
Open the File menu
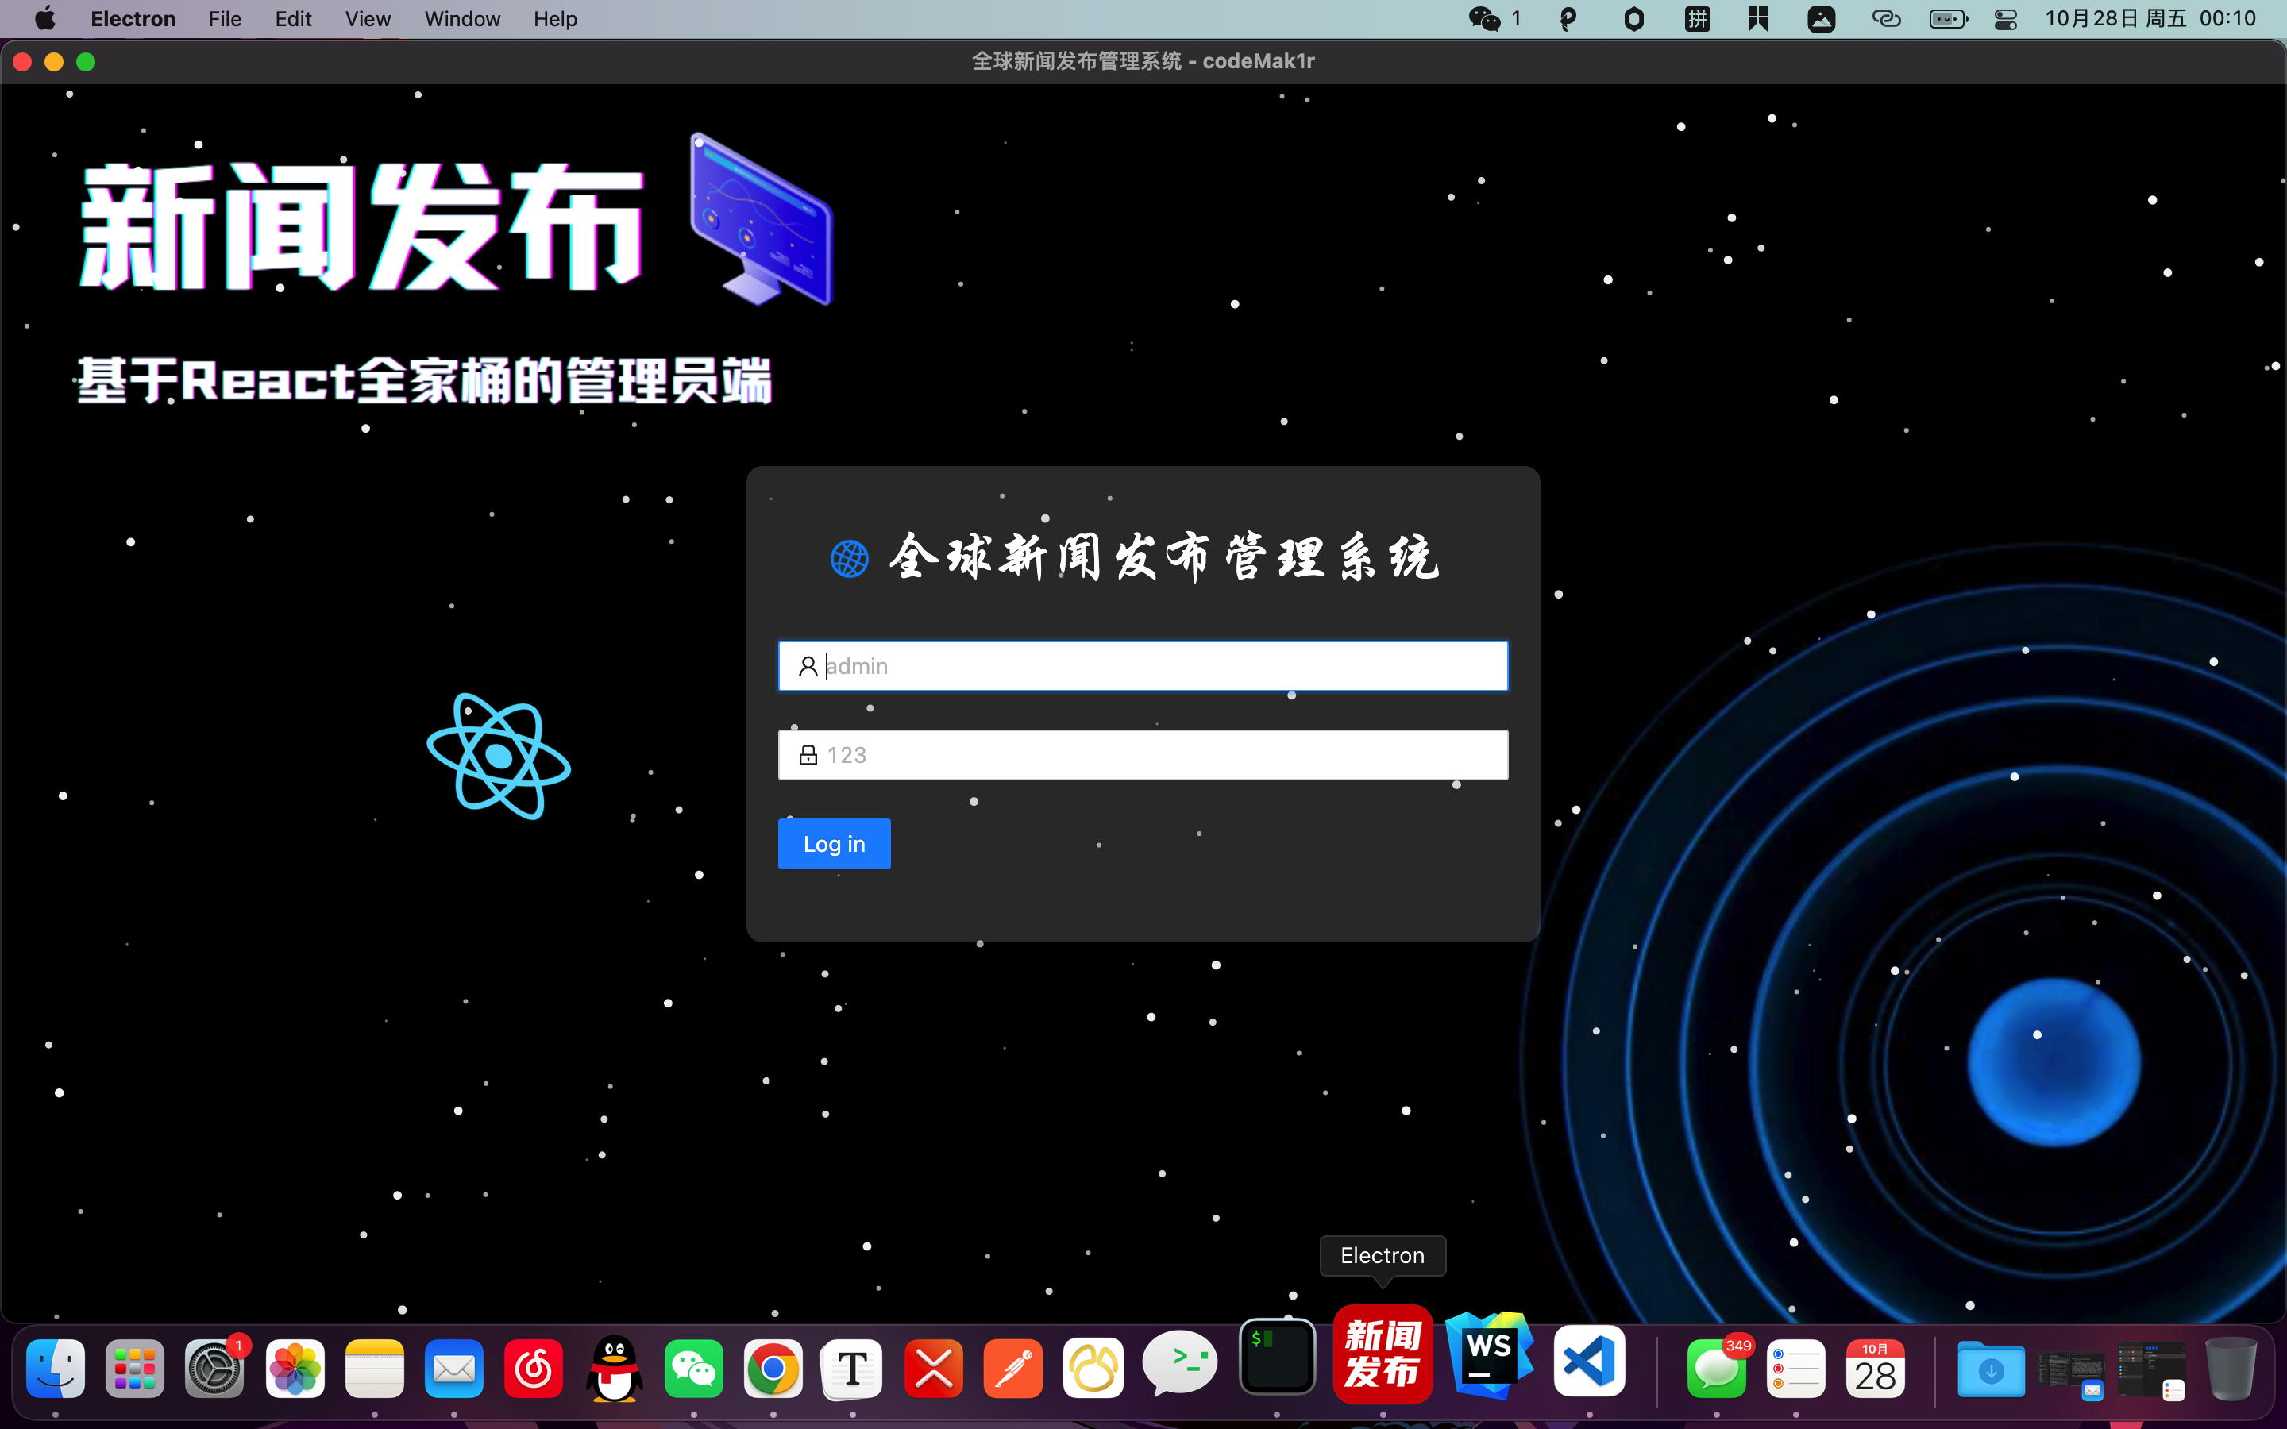[225, 19]
